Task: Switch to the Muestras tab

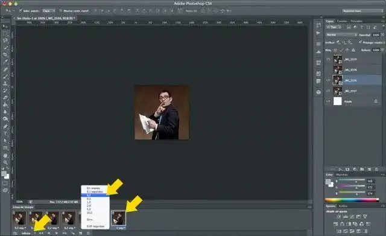Action: tap(342, 174)
